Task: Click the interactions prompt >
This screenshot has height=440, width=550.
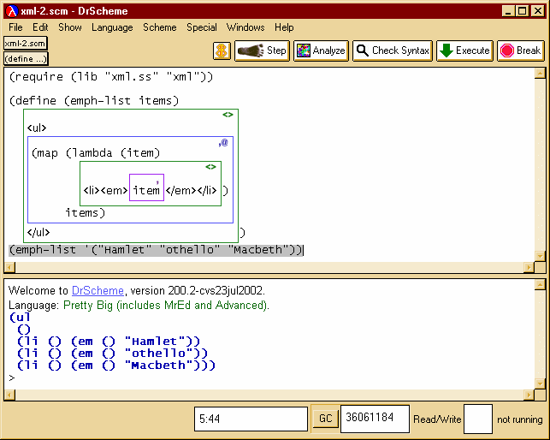Action: tap(12, 378)
